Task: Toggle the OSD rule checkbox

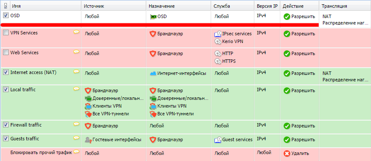Action: pos(6,15)
